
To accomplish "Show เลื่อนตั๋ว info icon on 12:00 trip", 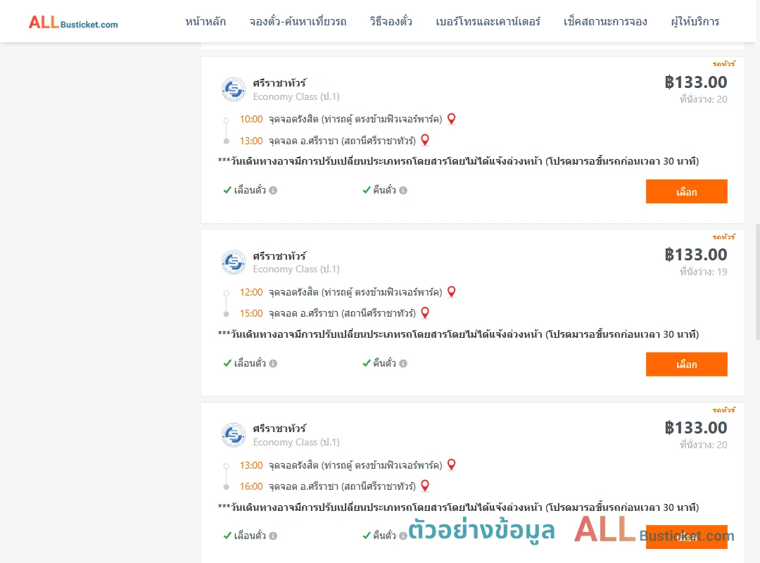I will coord(273,363).
